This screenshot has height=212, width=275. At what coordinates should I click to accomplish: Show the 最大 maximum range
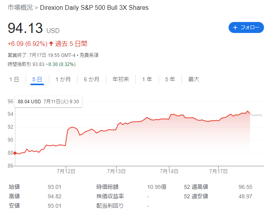point(194,79)
